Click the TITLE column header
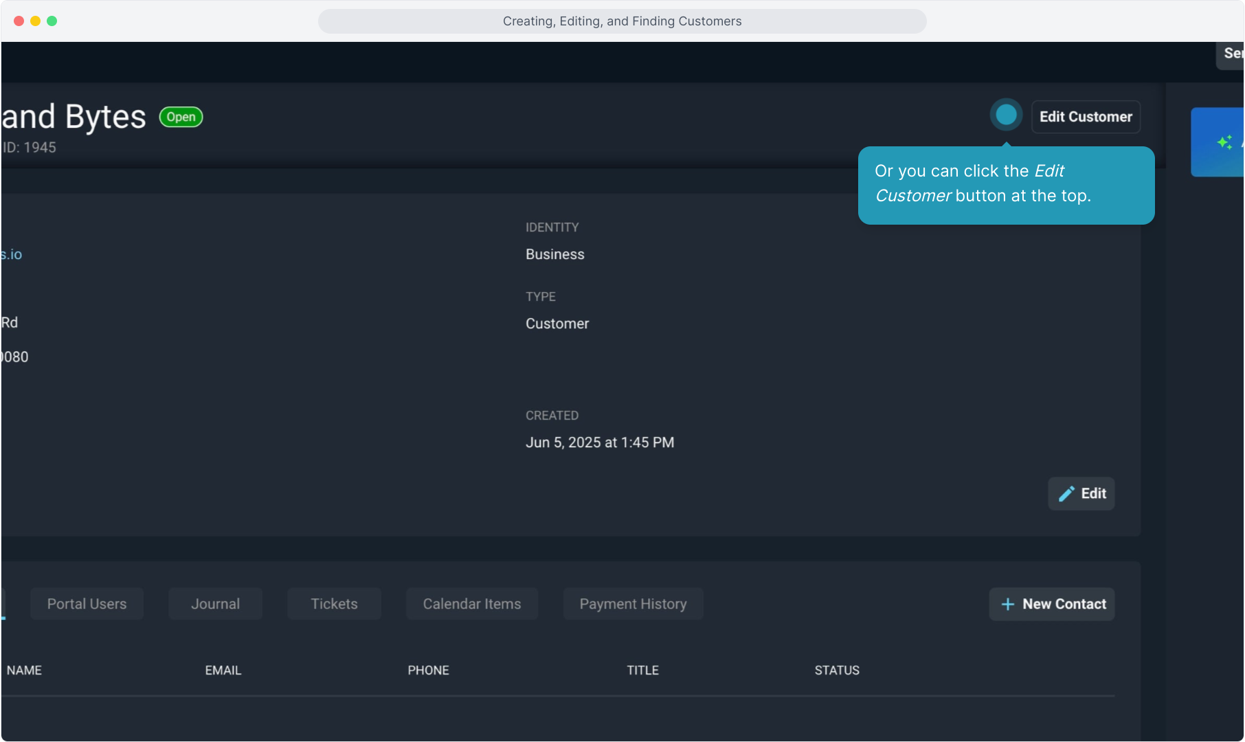Screen dimensions: 1245x742 [x=642, y=670]
